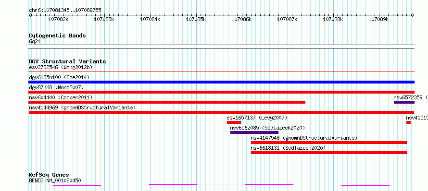Click the thin red esv2732546 variant line
This screenshot has height=191, width=428.
pyautogui.click(x=221, y=72)
